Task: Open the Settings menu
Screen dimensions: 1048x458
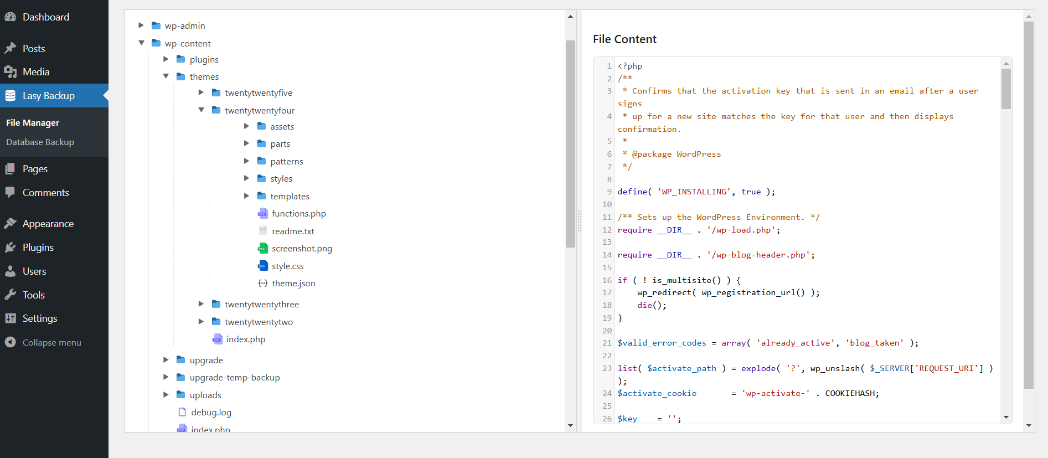Action: click(54, 318)
